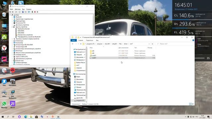Click the volume slider bar showing 35
The height and width of the screenshot is (119, 212).
click(200, 58)
